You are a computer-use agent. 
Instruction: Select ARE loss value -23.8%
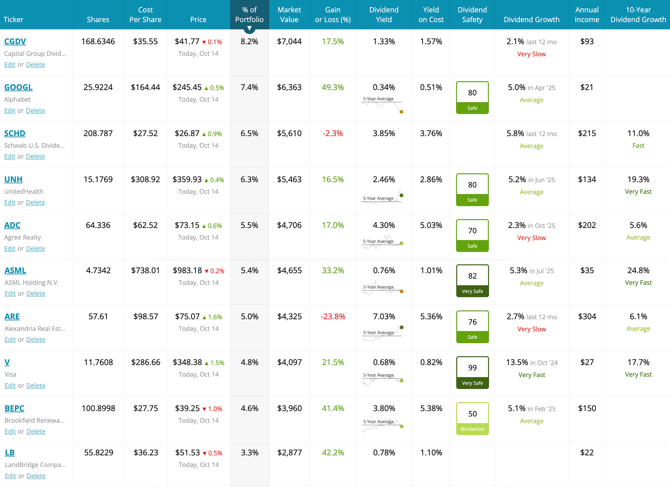click(x=333, y=316)
